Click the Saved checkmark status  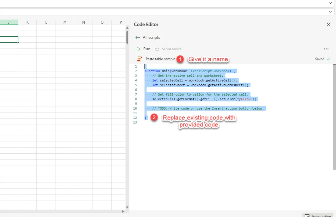click(323, 59)
